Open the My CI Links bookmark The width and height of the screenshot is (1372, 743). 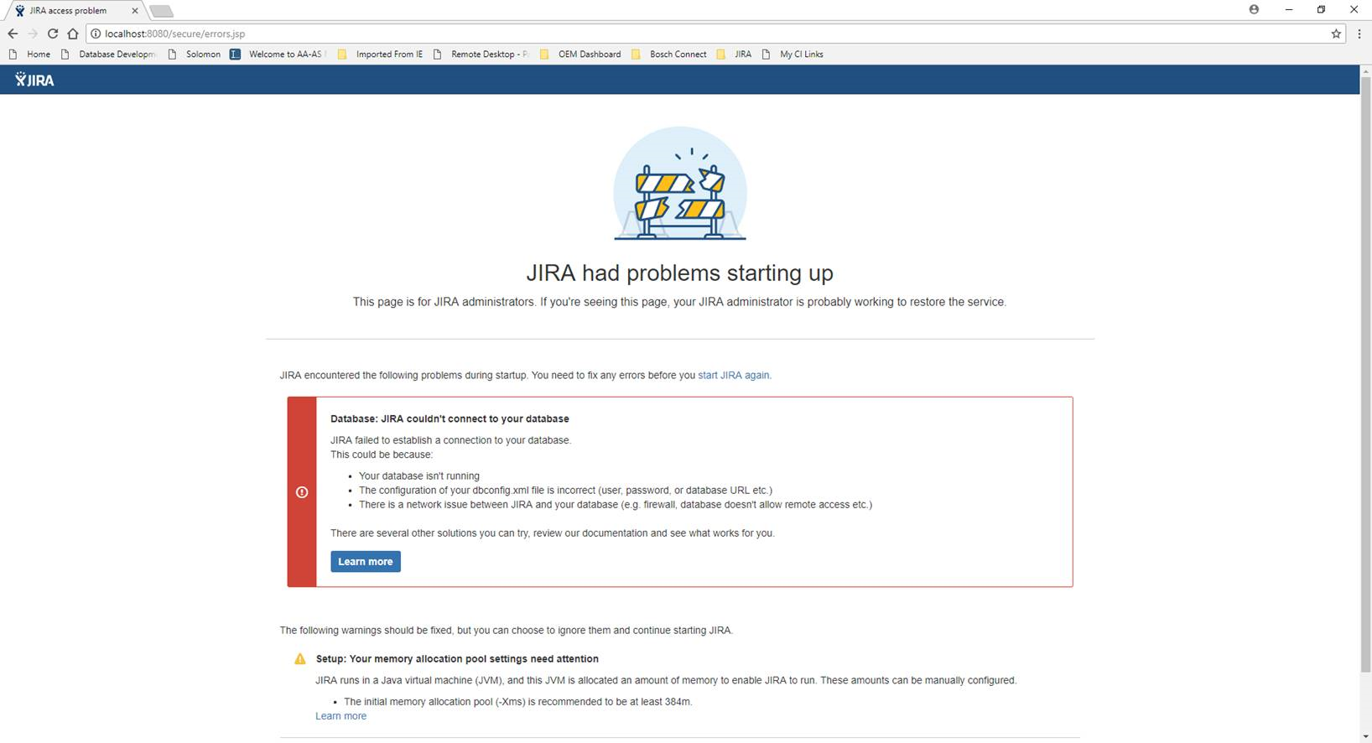(793, 55)
